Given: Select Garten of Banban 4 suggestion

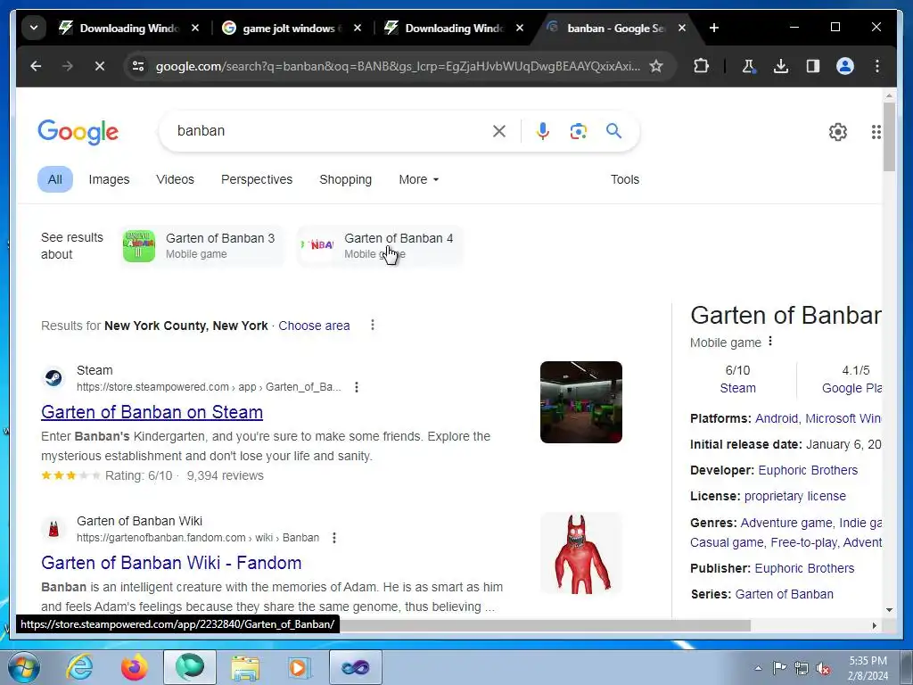Looking at the screenshot, I should click(x=380, y=246).
